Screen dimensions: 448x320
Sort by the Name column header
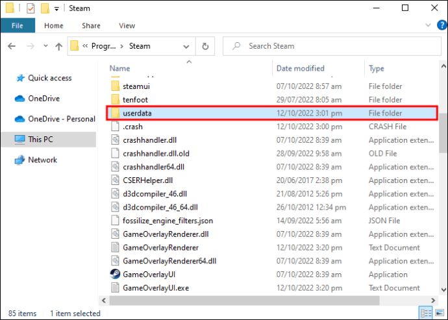point(119,69)
